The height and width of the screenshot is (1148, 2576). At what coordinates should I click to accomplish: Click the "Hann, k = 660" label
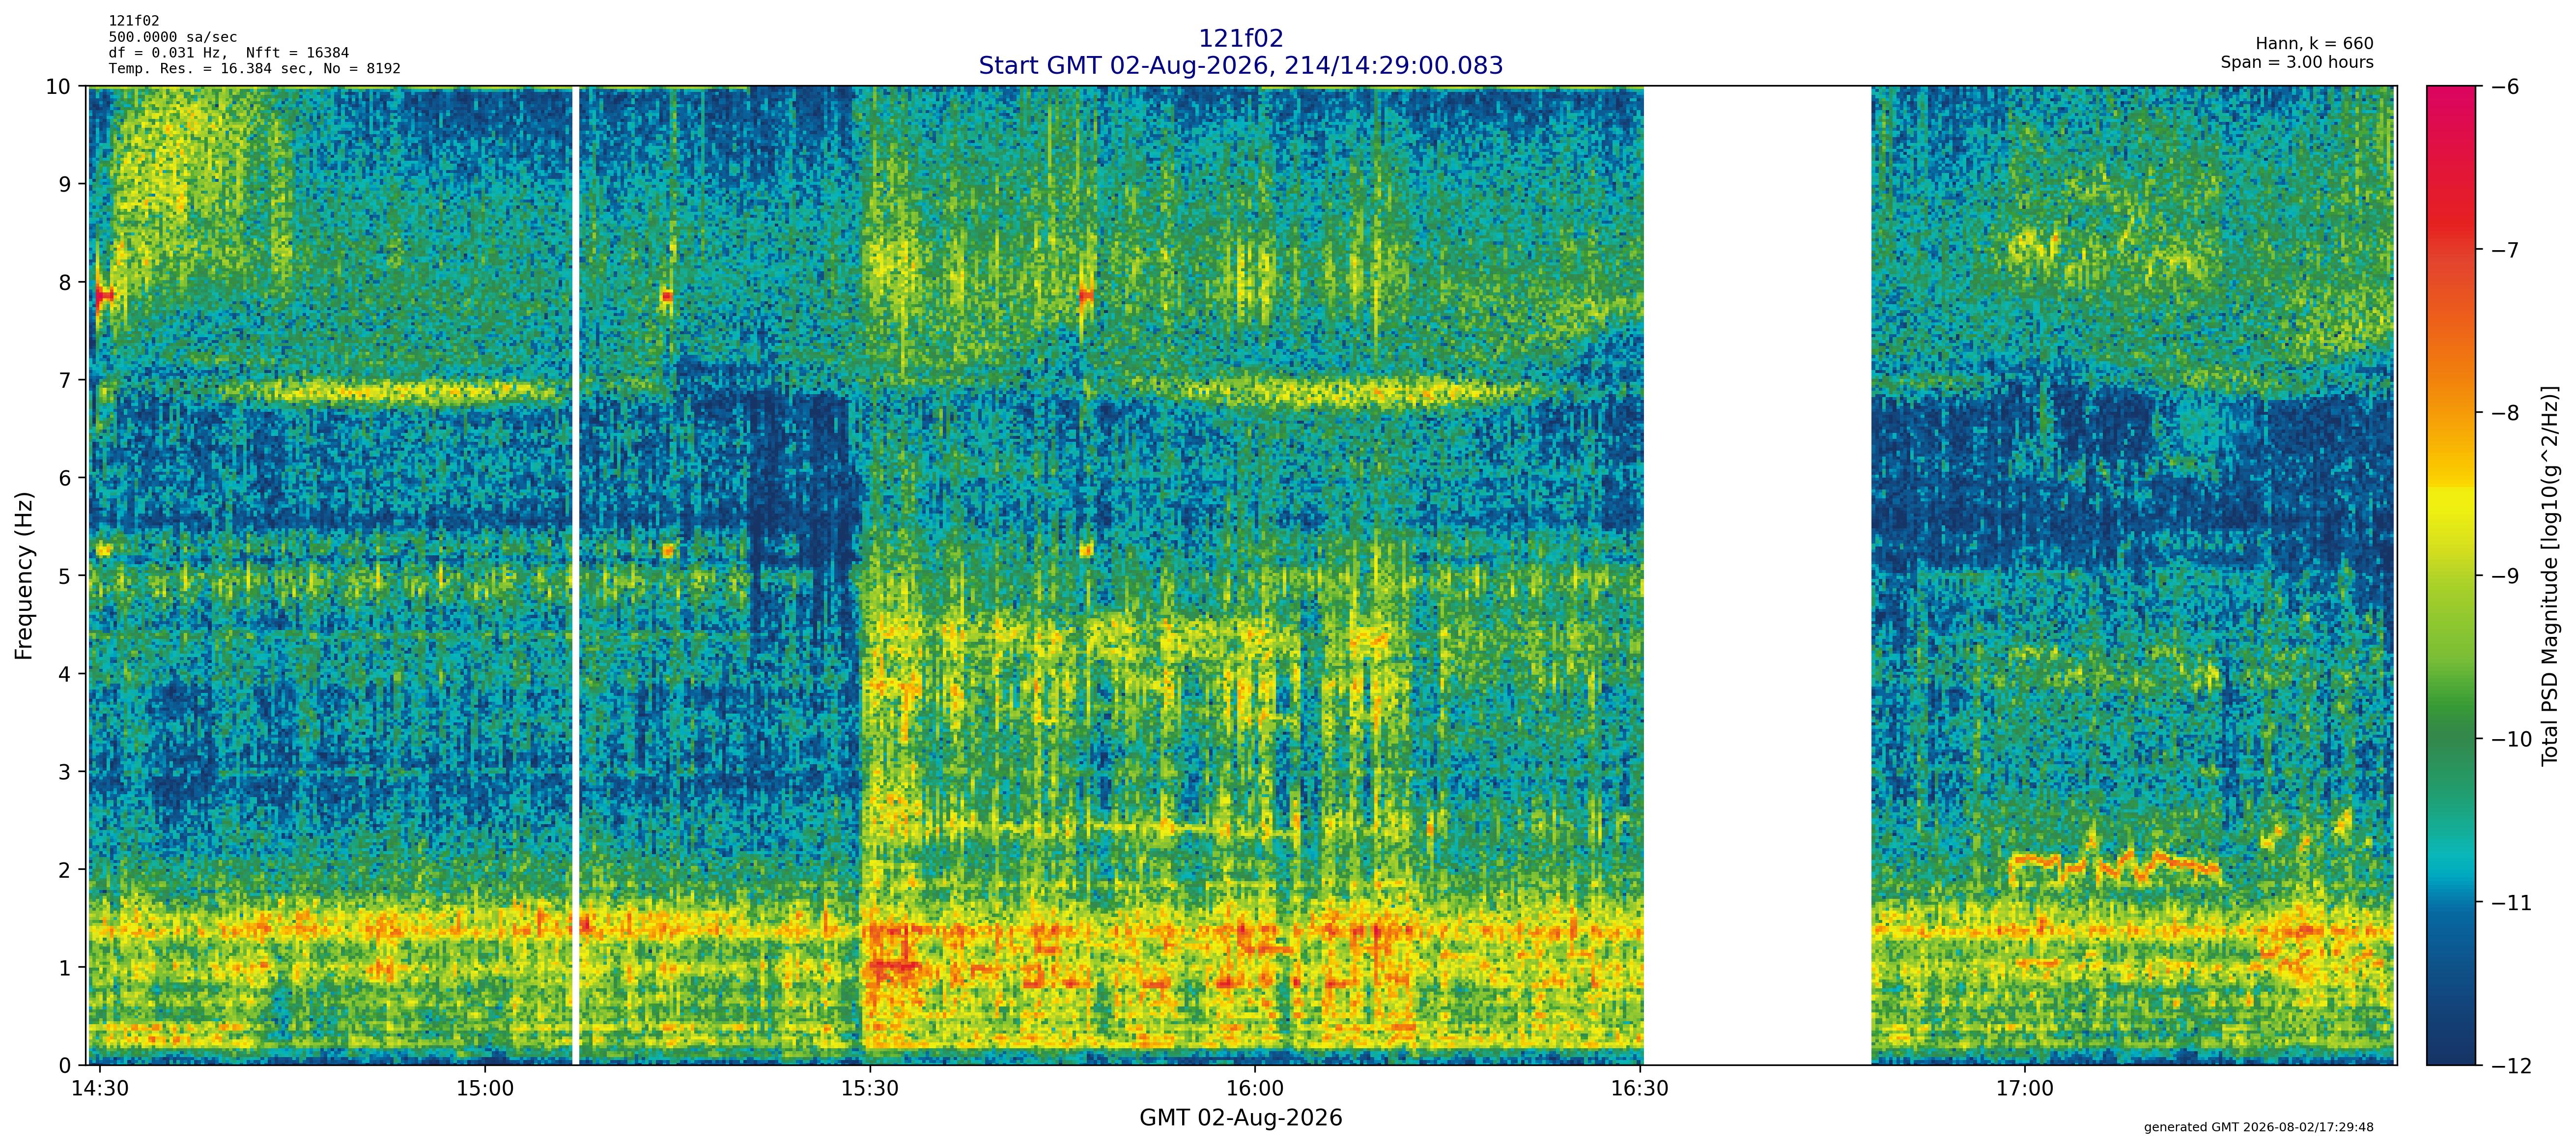[2314, 44]
